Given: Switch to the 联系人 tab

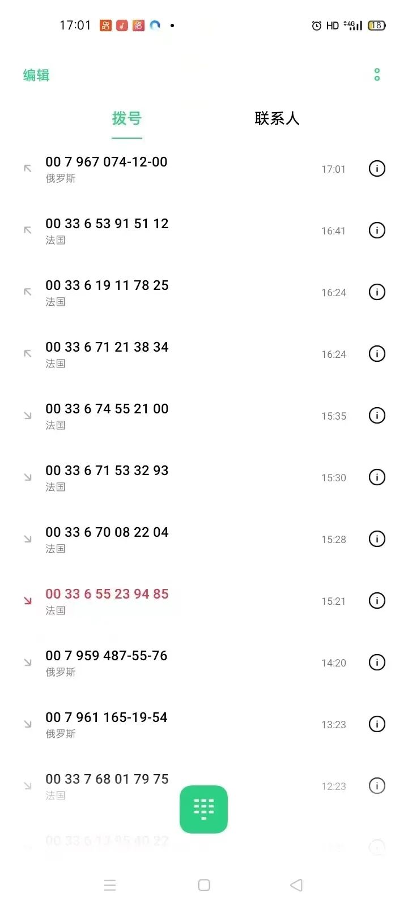Looking at the screenshot, I should coord(277,118).
